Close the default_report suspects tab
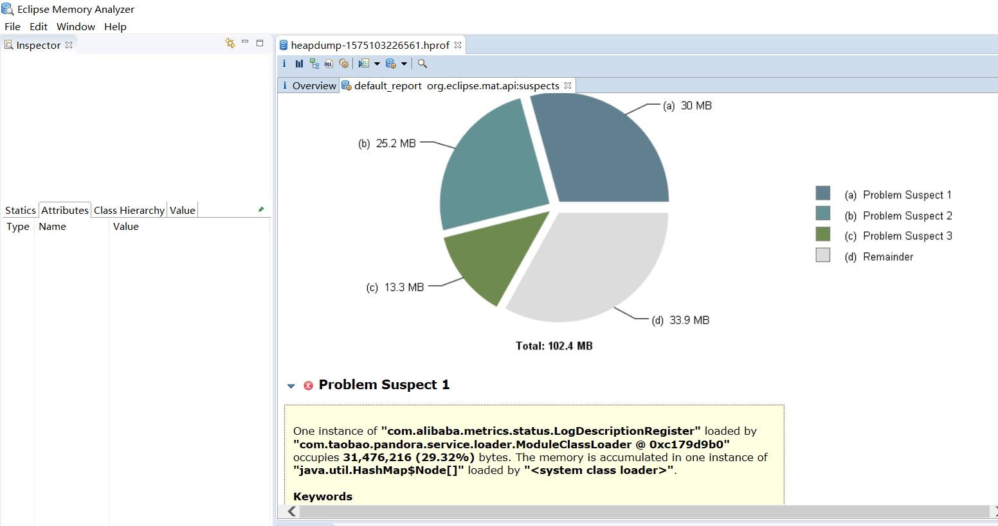This screenshot has height=526, width=998. point(568,85)
